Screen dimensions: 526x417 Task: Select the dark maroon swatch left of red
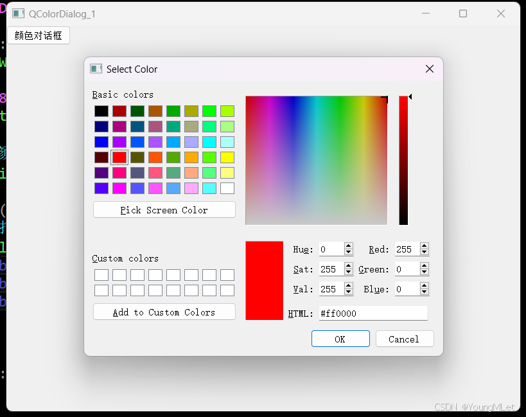pos(101,157)
